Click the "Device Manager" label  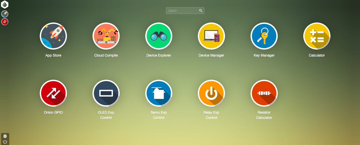211,55
